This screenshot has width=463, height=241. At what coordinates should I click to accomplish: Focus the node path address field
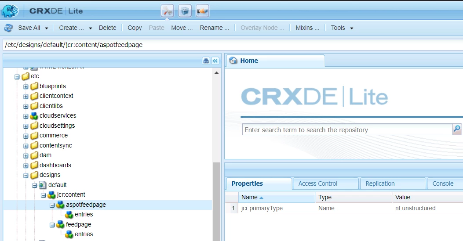coord(233,44)
